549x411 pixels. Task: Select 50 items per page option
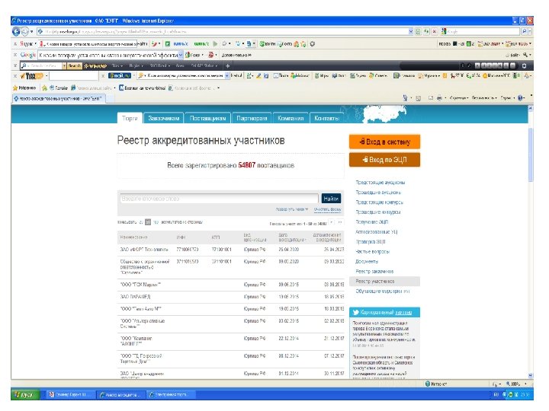pos(148,222)
